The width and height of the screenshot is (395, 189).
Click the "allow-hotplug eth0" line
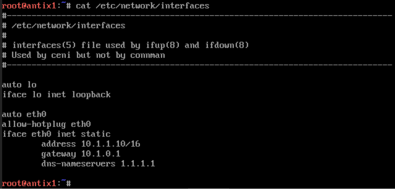[46, 124]
